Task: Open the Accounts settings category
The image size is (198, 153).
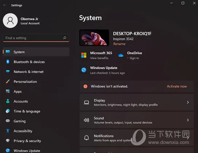Action: [21, 101]
